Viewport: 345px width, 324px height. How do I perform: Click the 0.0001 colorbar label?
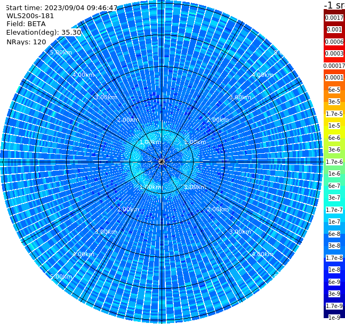334,77
